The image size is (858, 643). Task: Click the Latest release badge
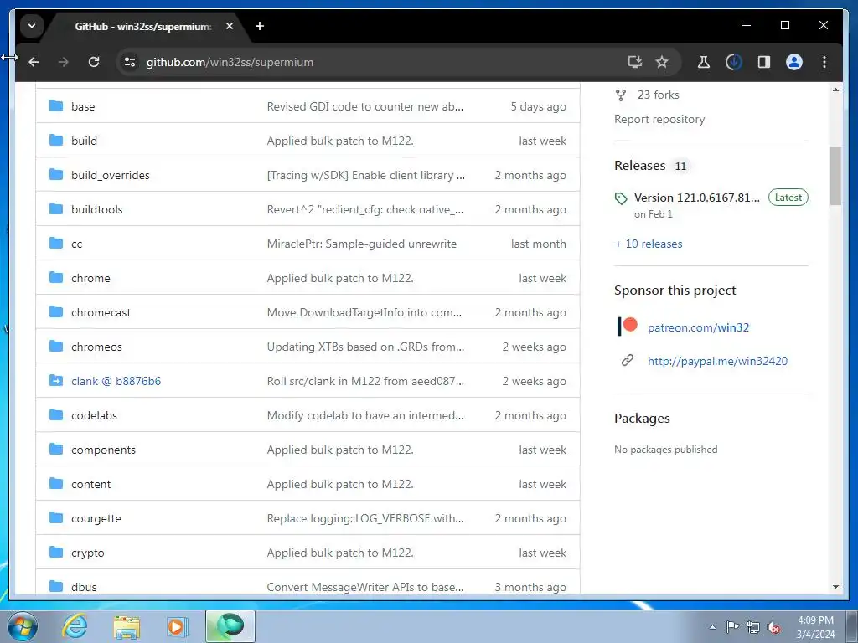(x=788, y=198)
